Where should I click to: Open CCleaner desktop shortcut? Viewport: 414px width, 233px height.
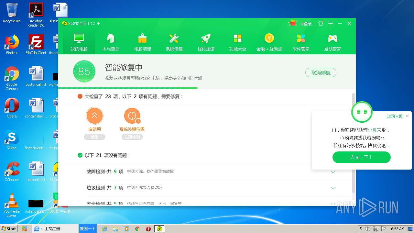[12, 172]
